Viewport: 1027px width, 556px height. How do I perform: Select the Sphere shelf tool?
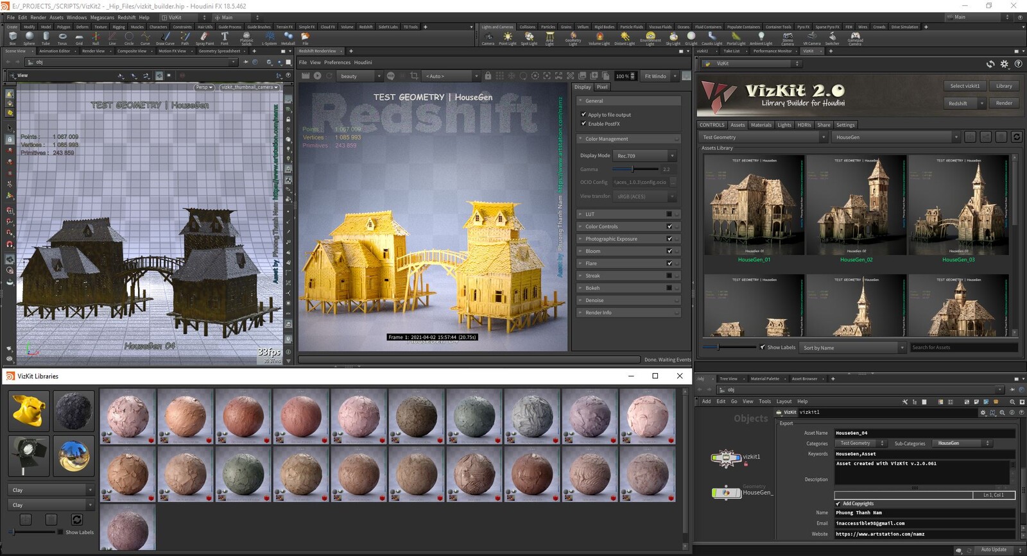(29, 38)
